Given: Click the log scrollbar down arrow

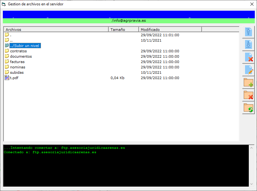Looking at the screenshot, I should (x=251, y=184).
